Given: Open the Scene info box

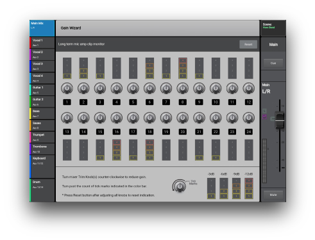Looking at the screenshot, I should point(273,28).
